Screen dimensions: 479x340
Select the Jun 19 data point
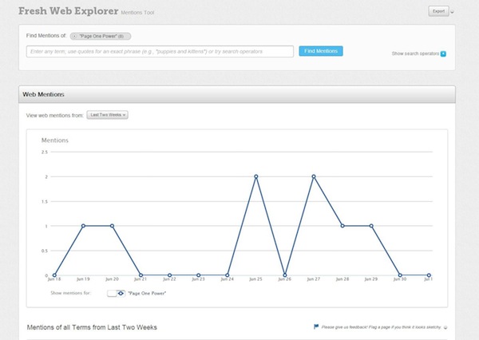pyautogui.click(x=83, y=226)
